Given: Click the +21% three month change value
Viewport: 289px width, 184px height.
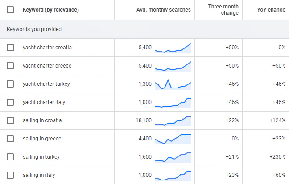Looking at the screenshot, I should [x=232, y=157].
